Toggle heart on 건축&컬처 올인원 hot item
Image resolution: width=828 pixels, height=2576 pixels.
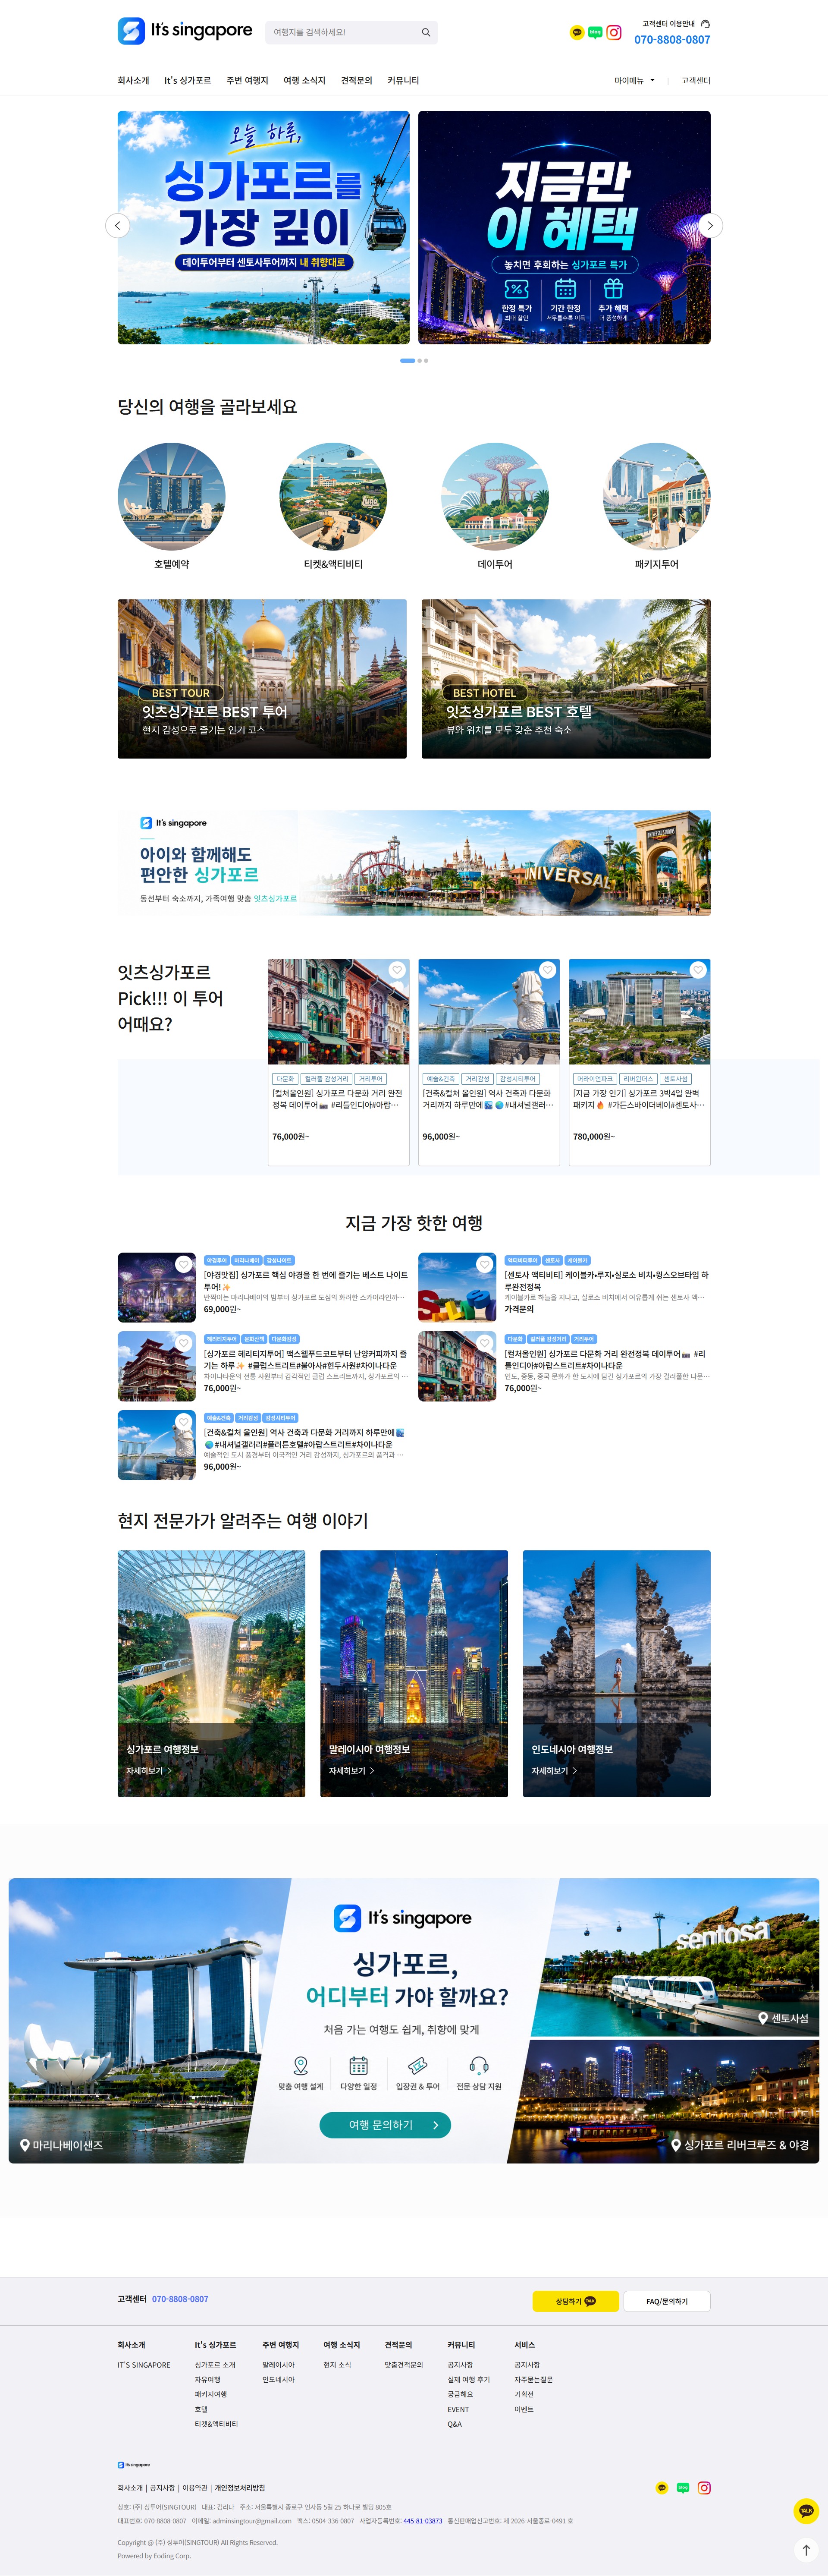tap(184, 1422)
